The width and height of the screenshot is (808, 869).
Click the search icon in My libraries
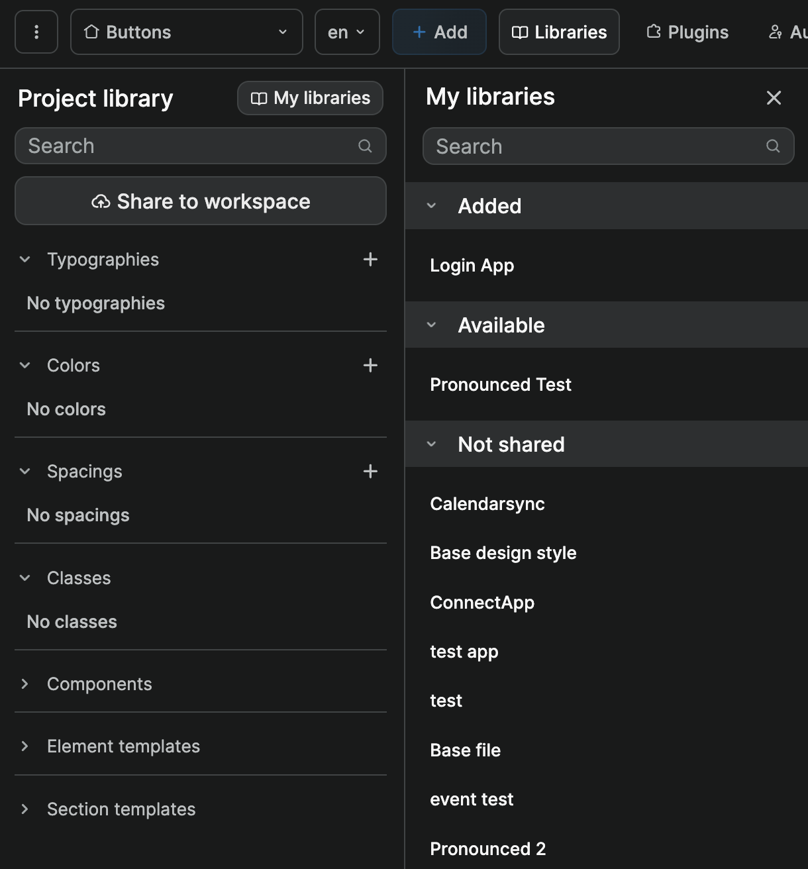tap(773, 146)
